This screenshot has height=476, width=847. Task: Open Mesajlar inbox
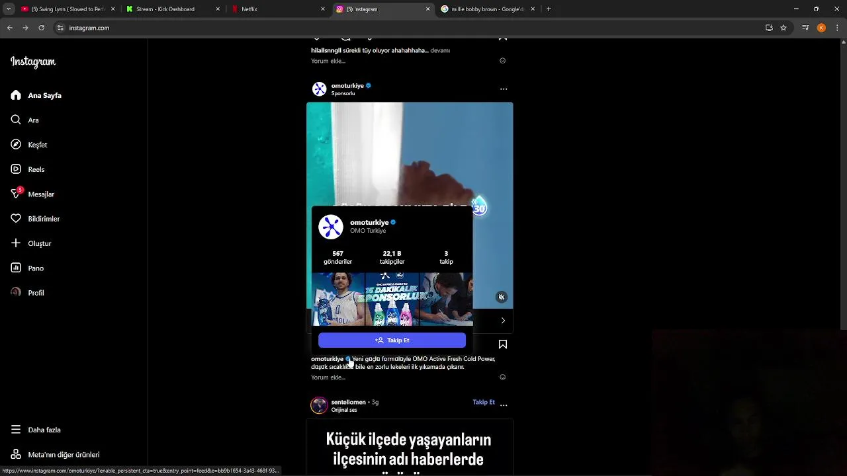(33, 194)
